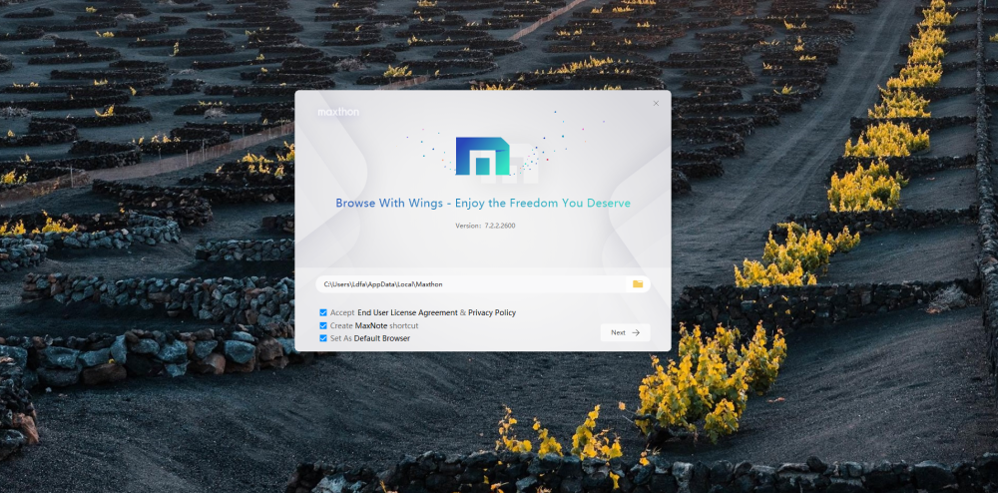
Task: Click the Version 7.2.2.2600 text
Action: pos(483,227)
